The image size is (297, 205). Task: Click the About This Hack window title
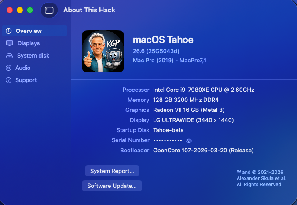pos(89,10)
